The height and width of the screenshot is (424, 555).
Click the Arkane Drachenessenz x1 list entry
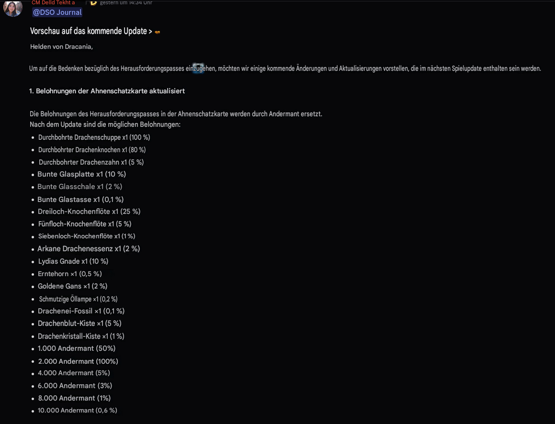tap(89, 248)
